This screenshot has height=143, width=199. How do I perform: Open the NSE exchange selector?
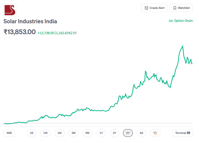click(9, 133)
